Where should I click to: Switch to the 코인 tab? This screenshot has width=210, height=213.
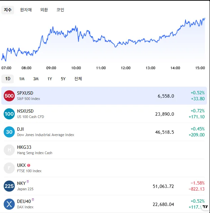coord(60,10)
